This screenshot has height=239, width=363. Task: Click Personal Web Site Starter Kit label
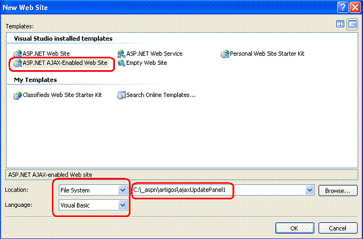point(267,54)
